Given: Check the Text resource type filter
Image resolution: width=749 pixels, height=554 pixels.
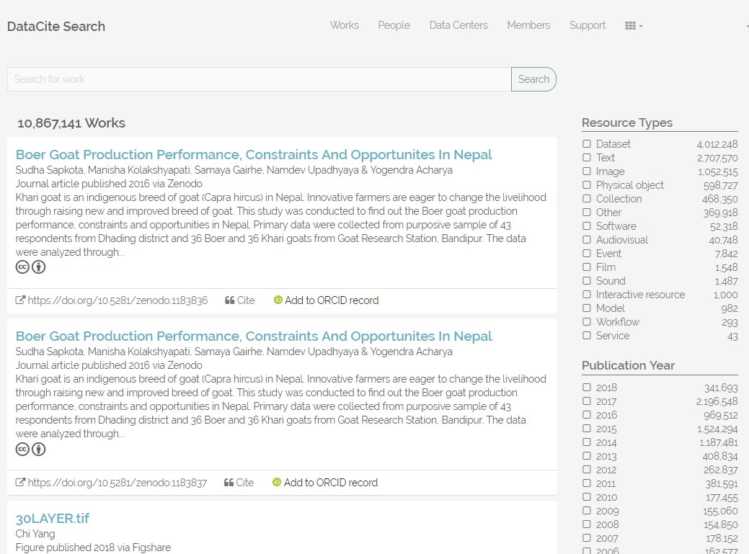Looking at the screenshot, I should tap(587, 158).
